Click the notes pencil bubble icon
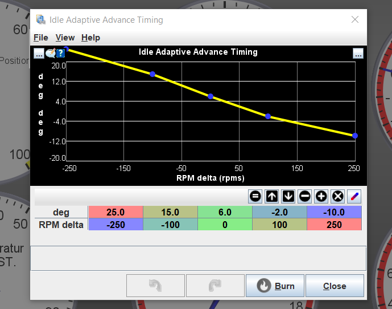 tap(50, 53)
